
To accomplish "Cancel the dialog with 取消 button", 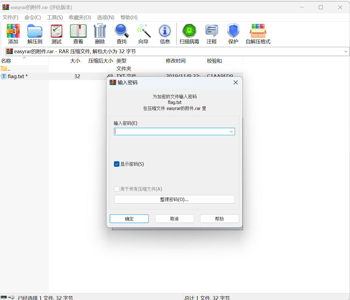I will (x=175, y=219).
